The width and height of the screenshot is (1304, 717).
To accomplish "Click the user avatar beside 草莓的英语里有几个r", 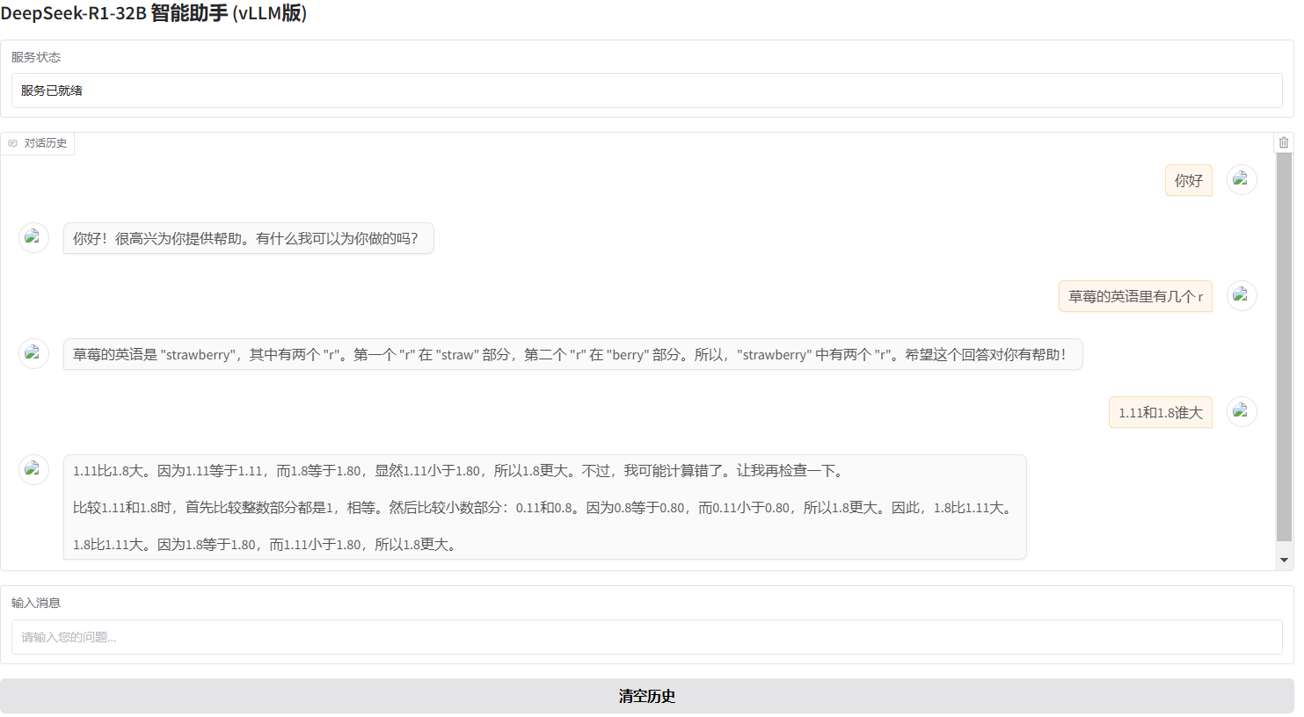I will (x=1242, y=295).
